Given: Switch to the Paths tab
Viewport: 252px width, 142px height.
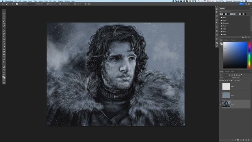Looking at the screenshot, I should 233,72.
